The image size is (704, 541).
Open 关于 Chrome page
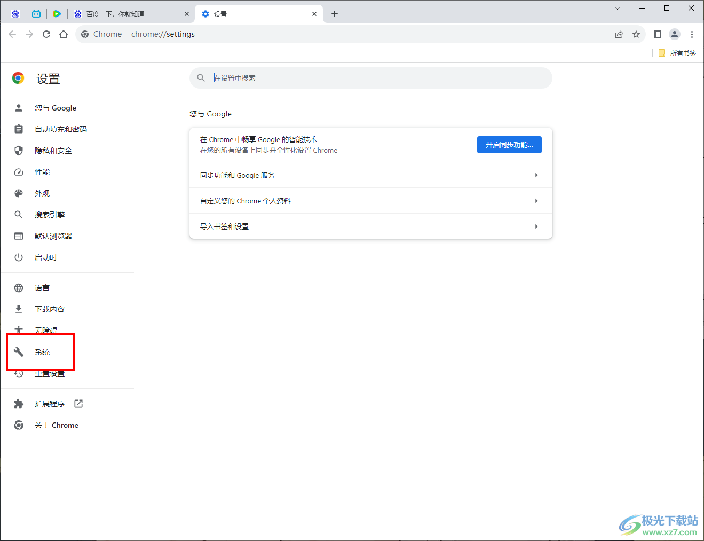coord(57,425)
